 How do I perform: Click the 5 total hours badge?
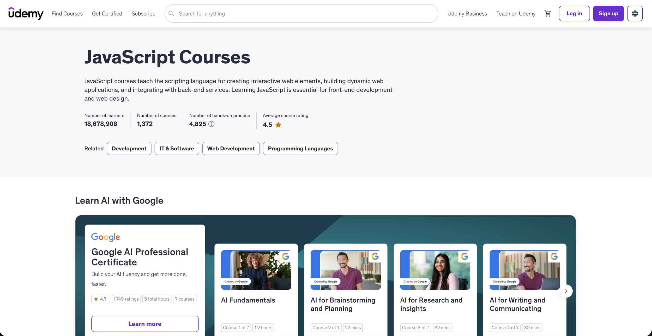pyautogui.click(x=157, y=299)
